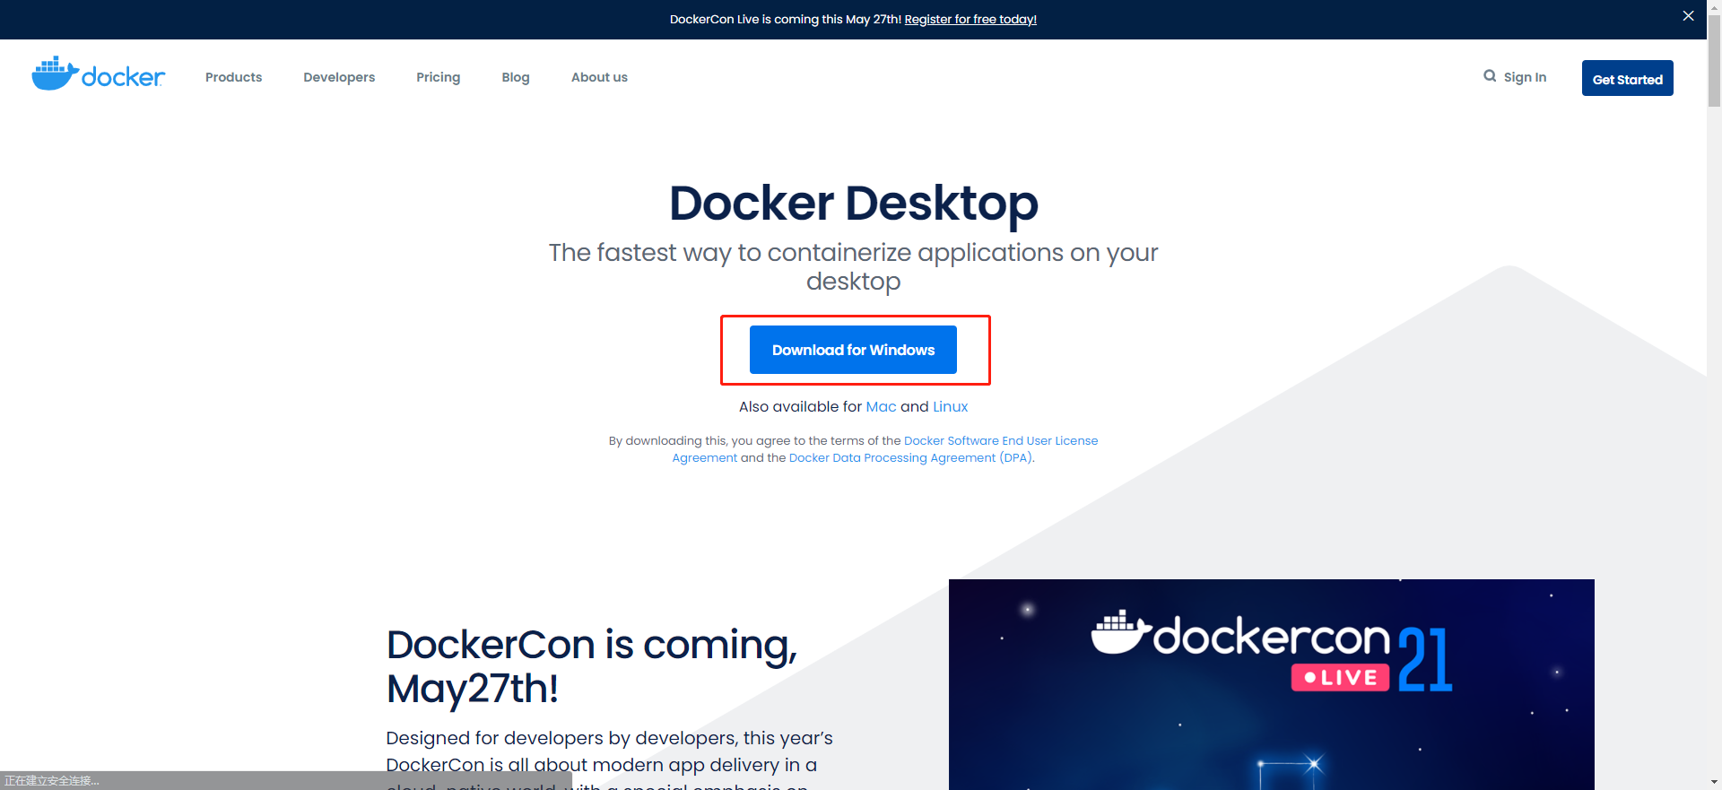Click the browser status text '正在建立安全连接...'
Image resolution: width=1722 pixels, height=790 pixels.
(x=52, y=781)
